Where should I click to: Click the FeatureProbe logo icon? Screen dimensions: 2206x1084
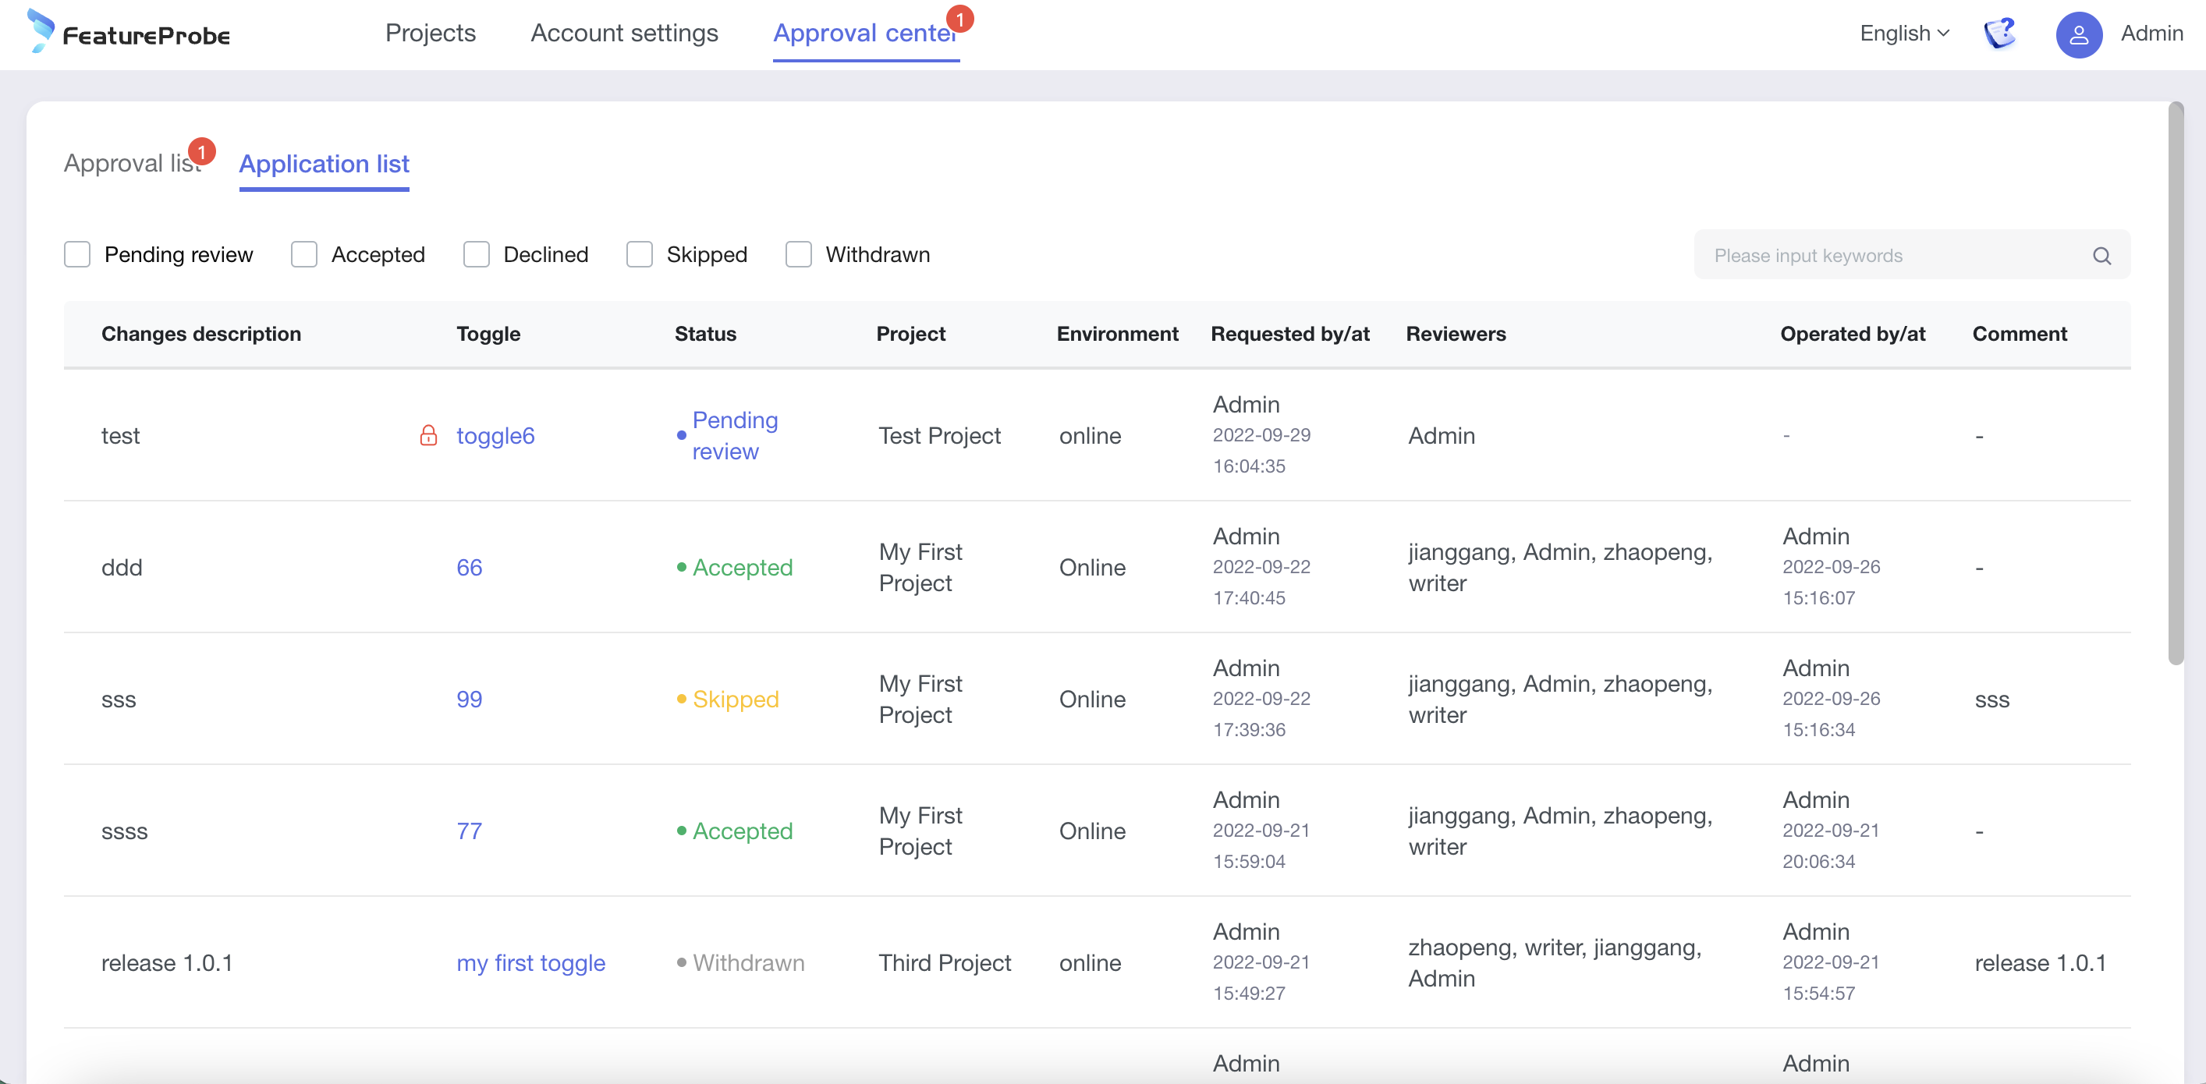click(x=41, y=31)
